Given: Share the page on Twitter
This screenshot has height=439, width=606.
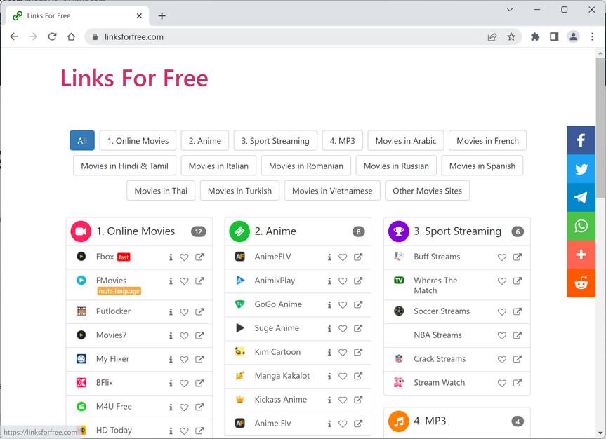Looking at the screenshot, I should (x=581, y=169).
